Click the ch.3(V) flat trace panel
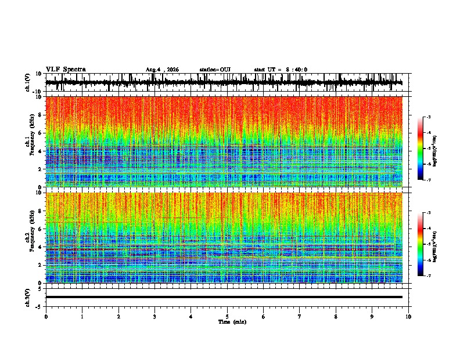460x355 pixels. coord(228,298)
